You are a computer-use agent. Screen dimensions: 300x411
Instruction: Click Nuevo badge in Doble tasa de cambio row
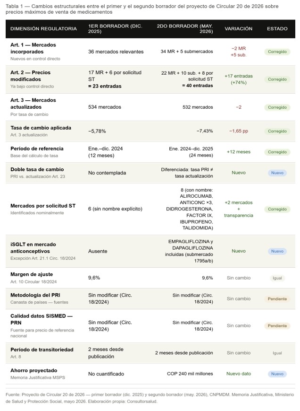277,173
